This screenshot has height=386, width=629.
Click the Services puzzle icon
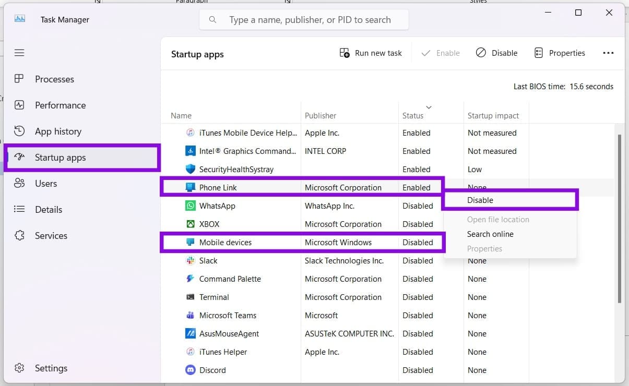(19, 235)
